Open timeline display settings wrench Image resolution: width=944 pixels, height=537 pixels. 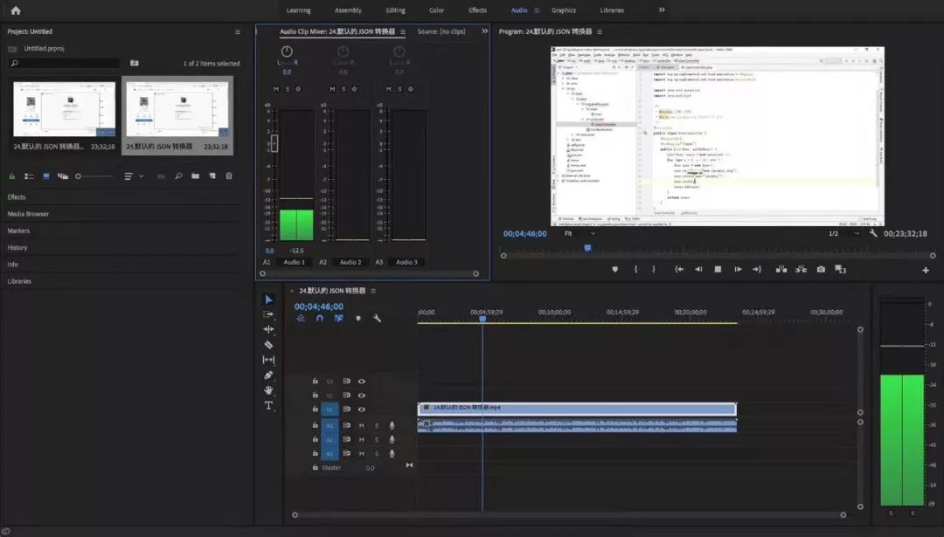pos(377,319)
